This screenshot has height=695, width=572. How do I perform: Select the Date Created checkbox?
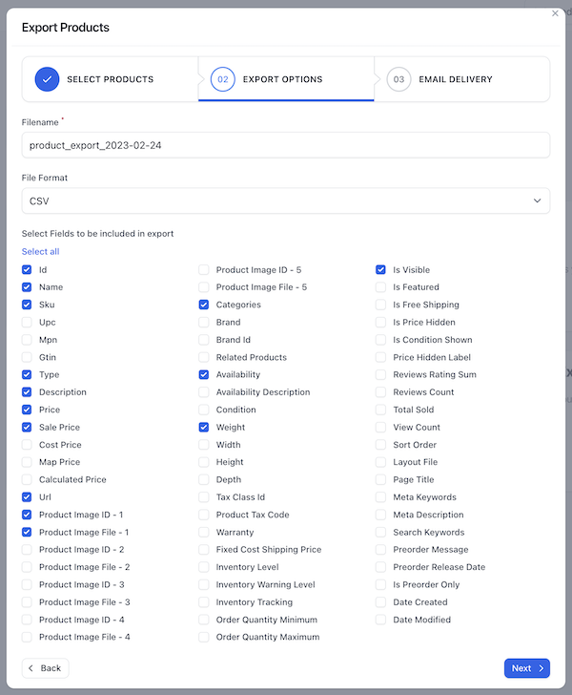(380, 601)
